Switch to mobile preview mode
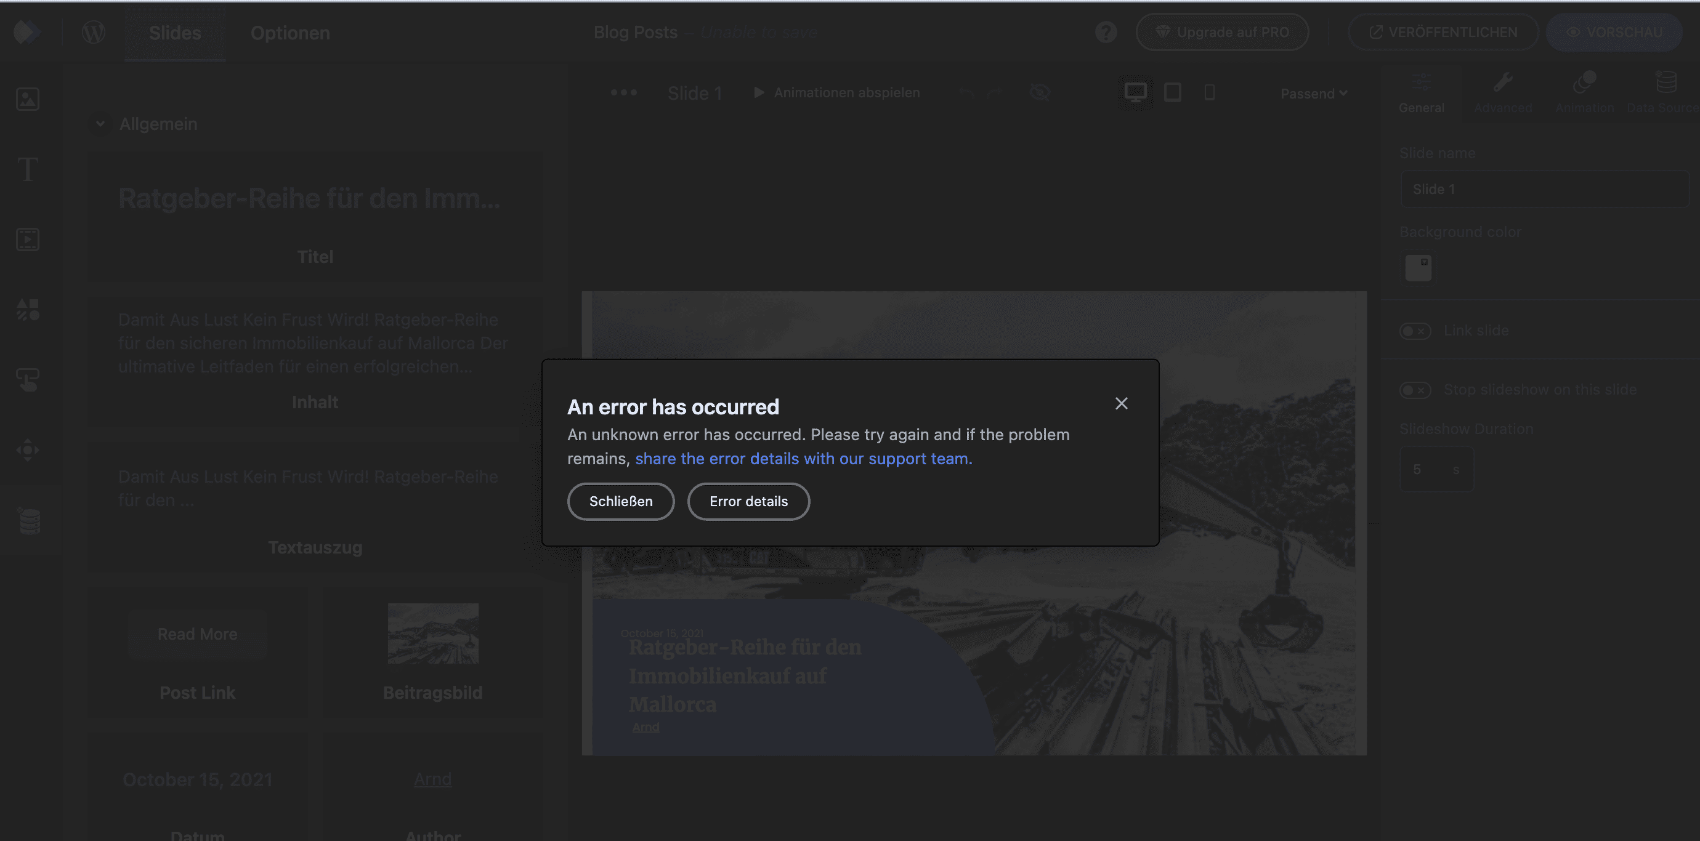This screenshot has width=1700, height=841. 1209,92
